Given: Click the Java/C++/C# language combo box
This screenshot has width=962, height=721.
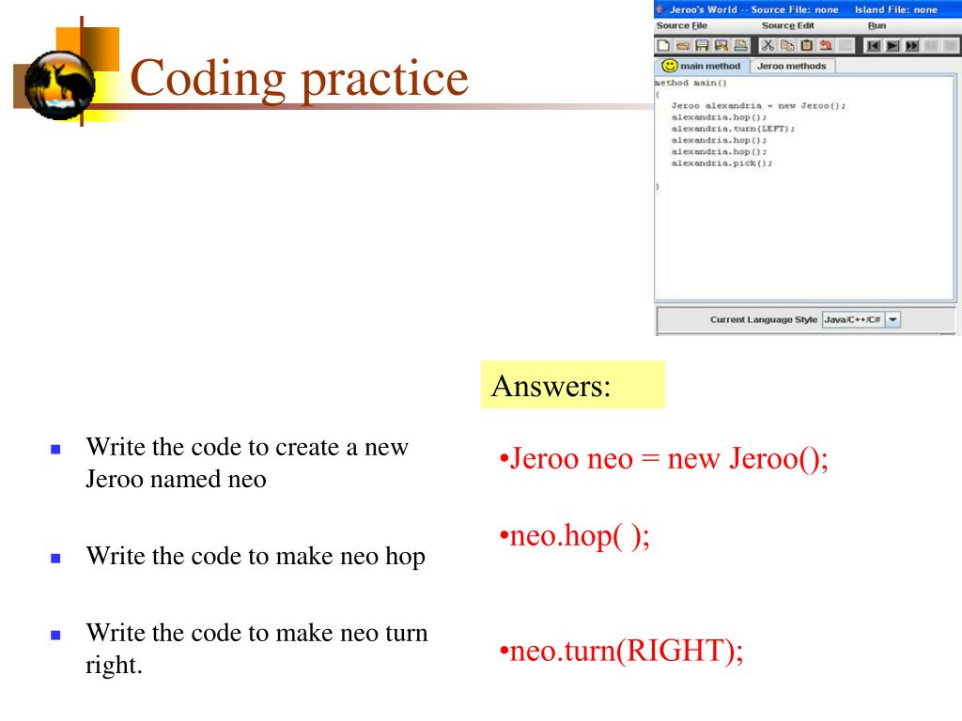Looking at the screenshot, I should [x=861, y=319].
